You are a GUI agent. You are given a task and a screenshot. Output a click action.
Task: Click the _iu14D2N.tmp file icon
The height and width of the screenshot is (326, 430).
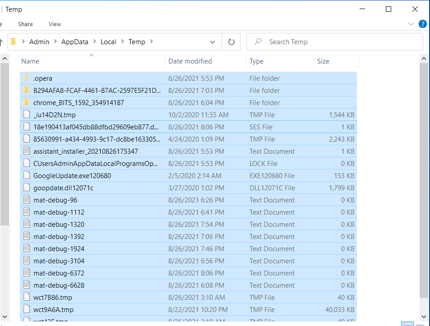(x=27, y=115)
